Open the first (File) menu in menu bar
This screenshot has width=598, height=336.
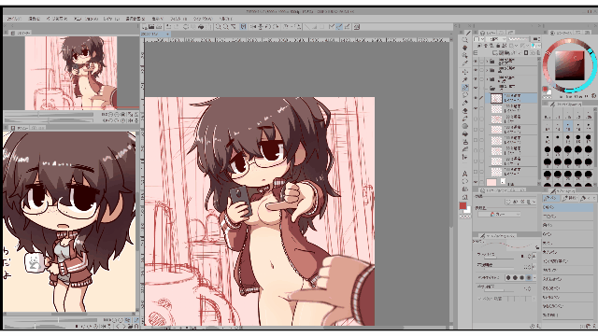[15, 19]
